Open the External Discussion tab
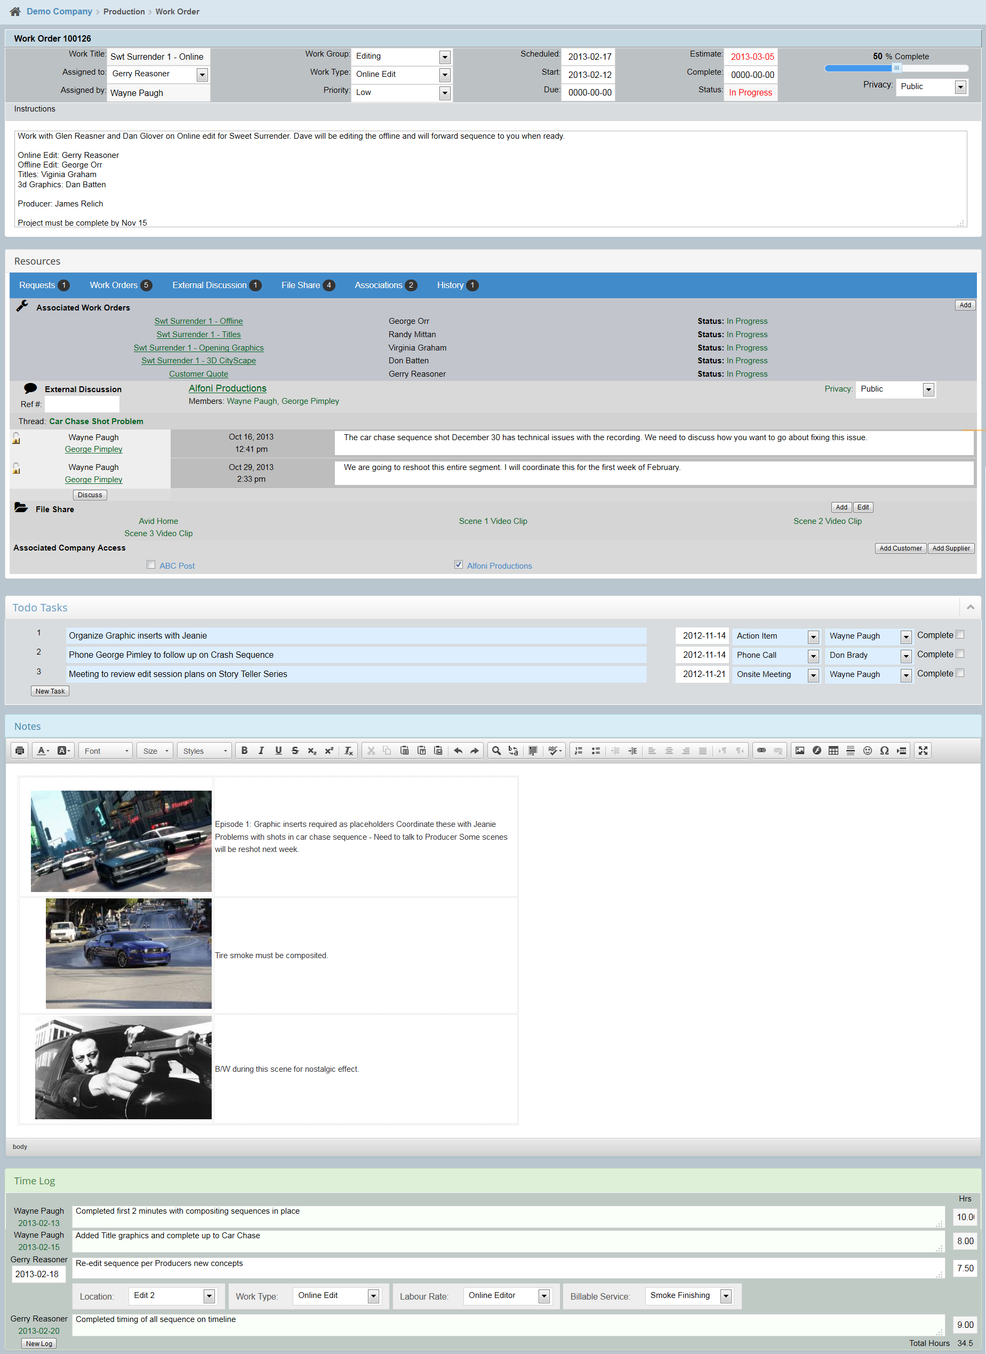Image resolution: width=986 pixels, height=1354 pixels. (217, 285)
